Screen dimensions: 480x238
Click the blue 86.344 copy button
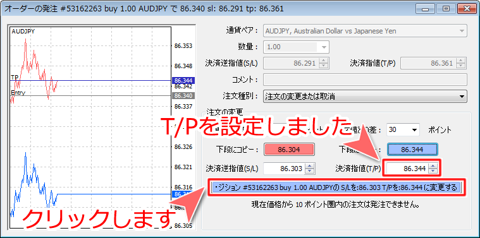pos(413,150)
